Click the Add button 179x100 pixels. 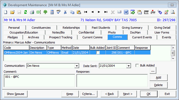(x=158, y=77)
